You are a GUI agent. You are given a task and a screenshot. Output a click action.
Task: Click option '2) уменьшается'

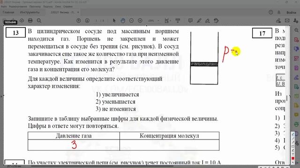tap(116, 102)
